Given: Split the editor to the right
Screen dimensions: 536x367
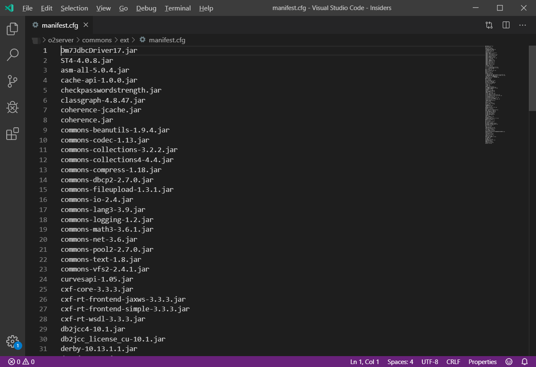Looking at the screenshot, I should point(506,25).
